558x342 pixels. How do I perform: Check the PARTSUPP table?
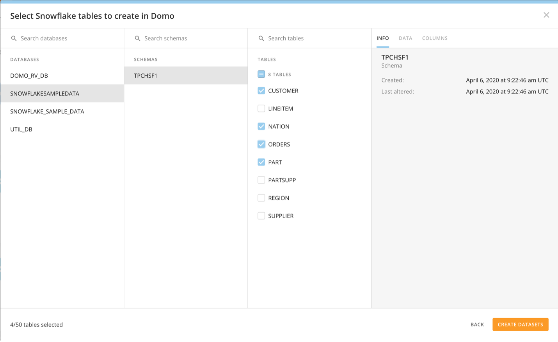[x=261, y=180]
